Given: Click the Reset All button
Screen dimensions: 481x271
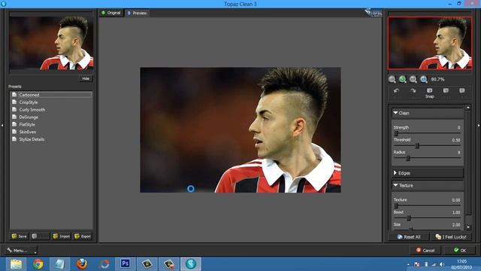Looking at the screenshot, I should [x=409, y=236].
